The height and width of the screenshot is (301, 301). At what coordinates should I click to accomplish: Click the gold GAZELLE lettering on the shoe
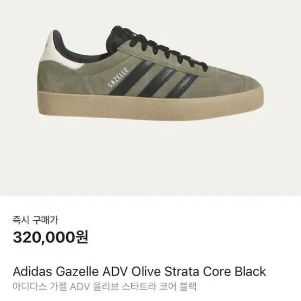[x=118, y=77]
